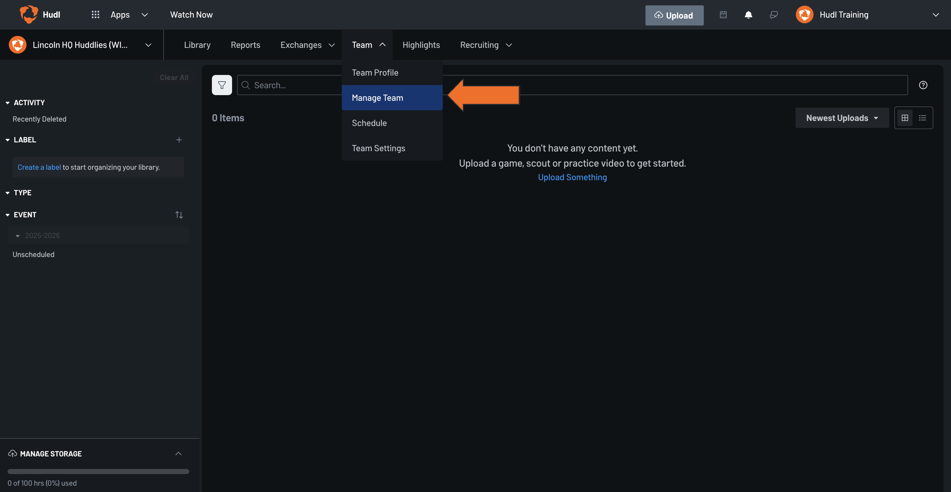Click the 0 of 100 hrs used text
The image size is (951, 492).
point(42,483)
